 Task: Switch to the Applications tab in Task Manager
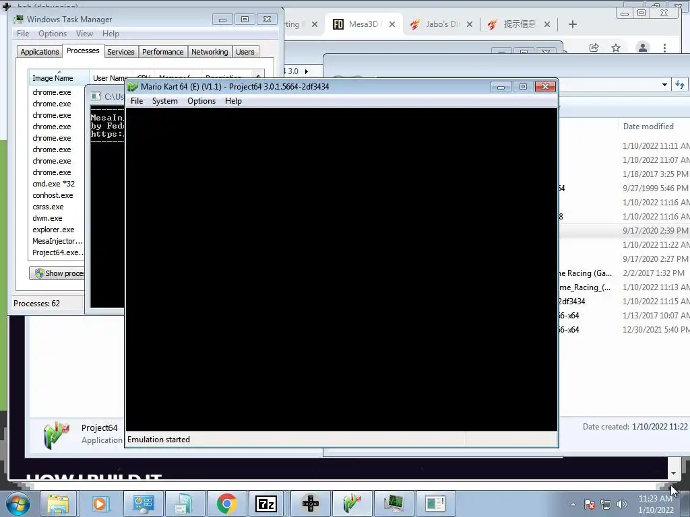(x=40, y=52)
